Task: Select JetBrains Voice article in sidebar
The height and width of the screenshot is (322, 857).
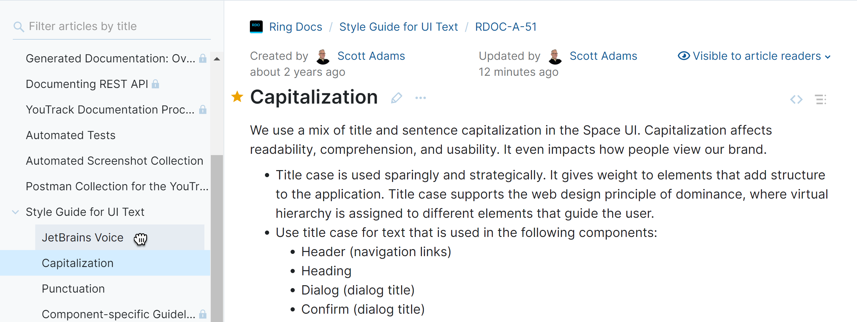Action: click(x=83, y=237)
